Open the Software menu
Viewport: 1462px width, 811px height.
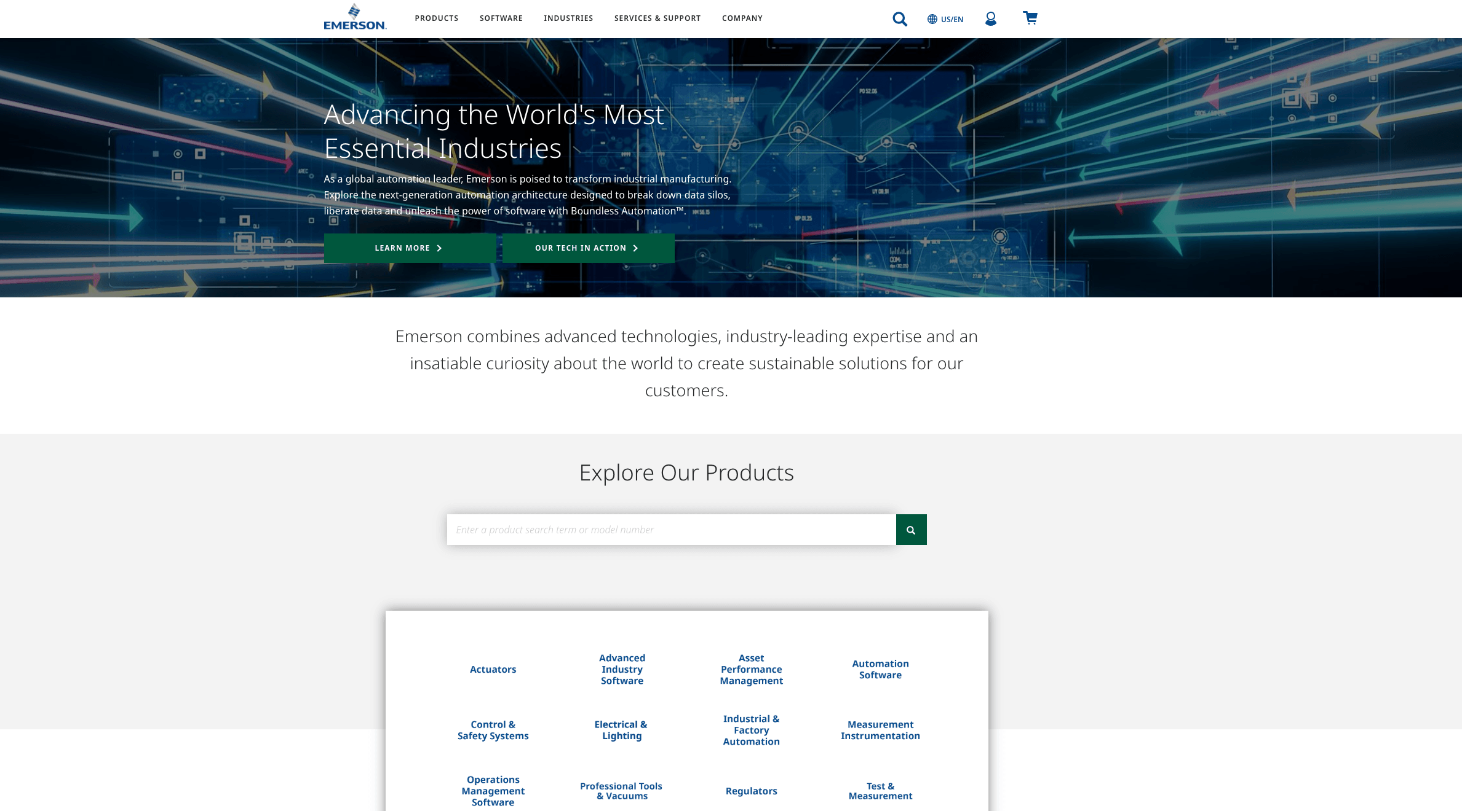point(501,18)
